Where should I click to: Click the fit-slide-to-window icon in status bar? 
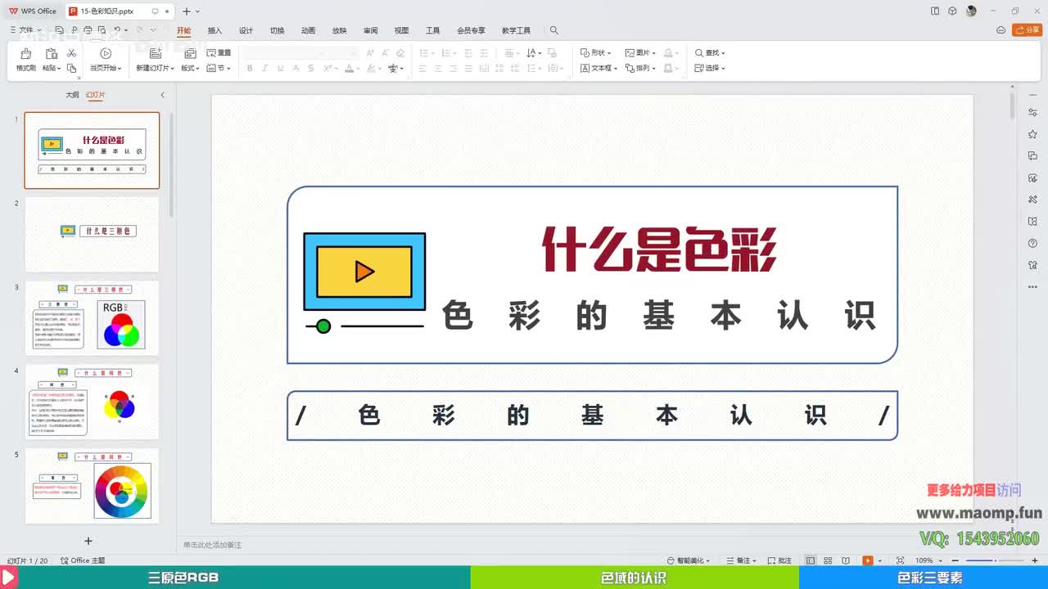point(901,560)
